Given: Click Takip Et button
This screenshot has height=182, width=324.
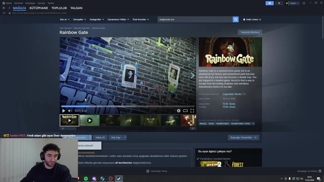Looking at the screenshot, I should point(100,138).
